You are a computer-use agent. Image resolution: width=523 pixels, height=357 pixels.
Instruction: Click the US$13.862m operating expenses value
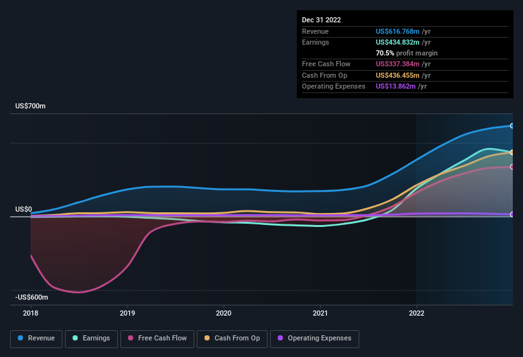click(396, 87)
